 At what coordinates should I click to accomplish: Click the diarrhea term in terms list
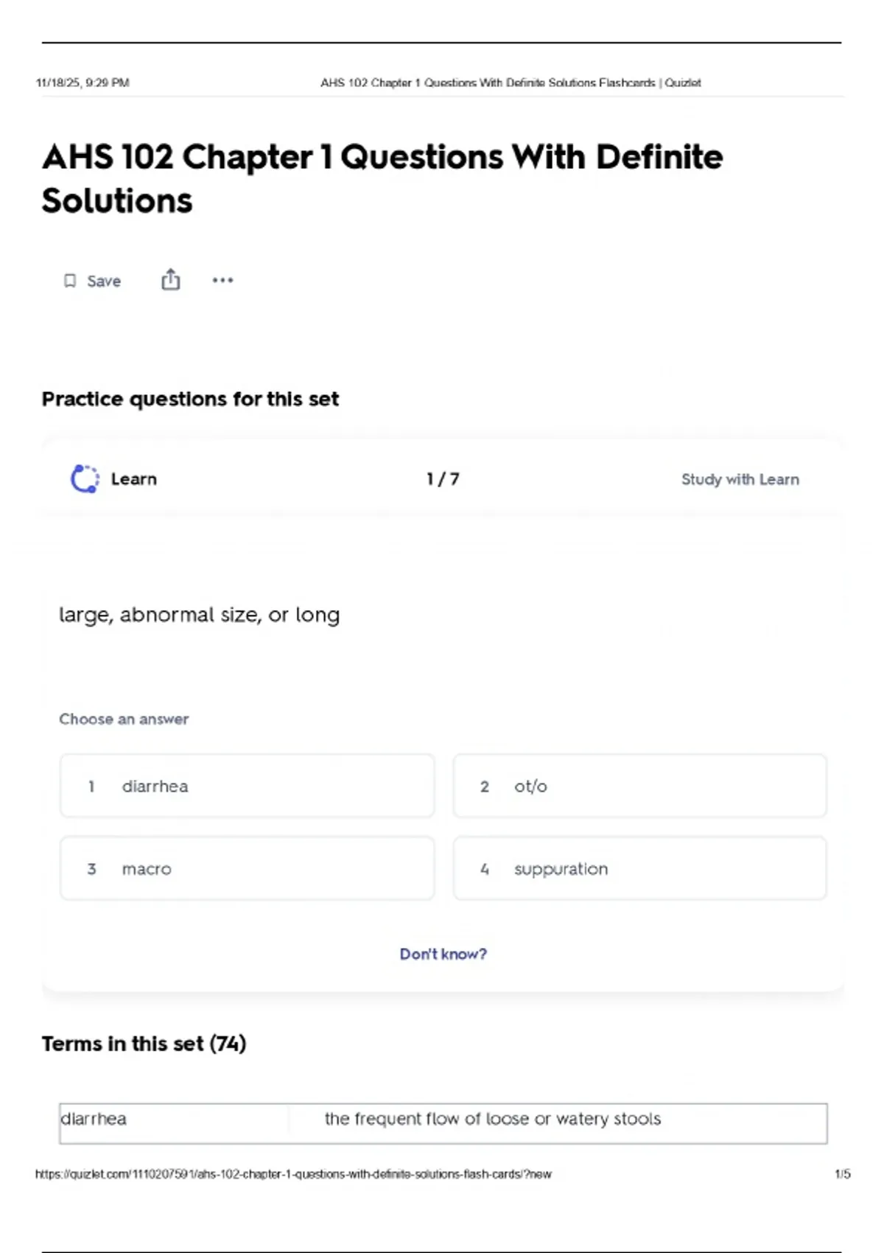94,1119
